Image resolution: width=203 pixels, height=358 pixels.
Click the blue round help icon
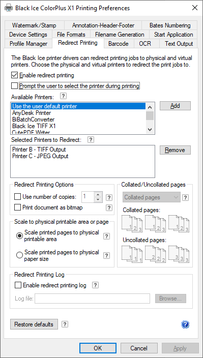click(185, 324)
